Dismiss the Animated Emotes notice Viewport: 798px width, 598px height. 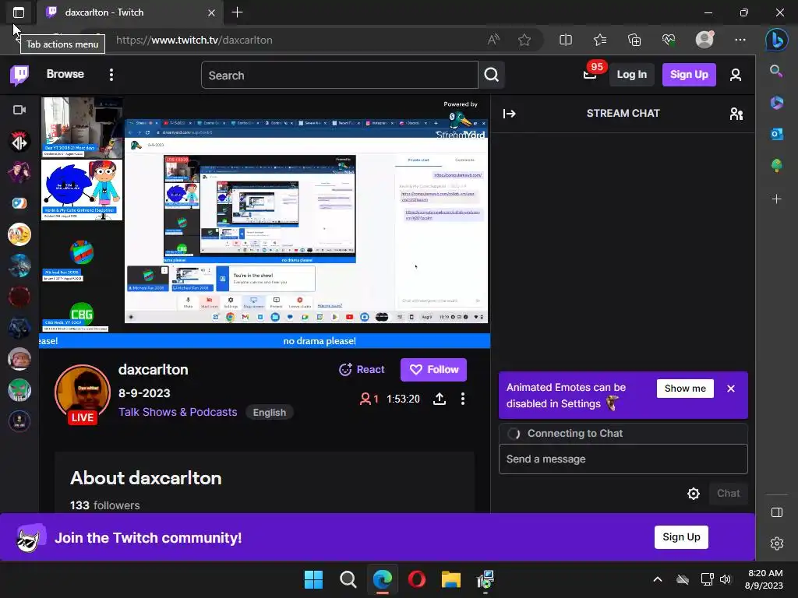pos(731,389)
